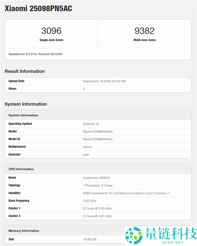
Task: Click the 9382 multi-core score
Action: click(144, 31)
